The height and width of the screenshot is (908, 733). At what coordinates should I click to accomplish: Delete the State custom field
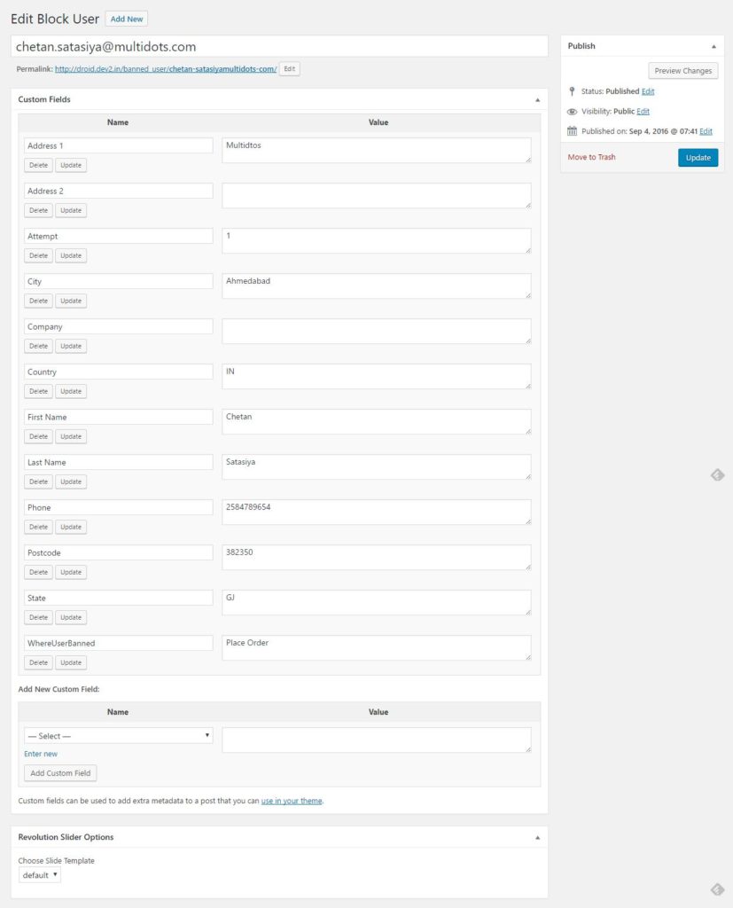click(x=38, y=617)
